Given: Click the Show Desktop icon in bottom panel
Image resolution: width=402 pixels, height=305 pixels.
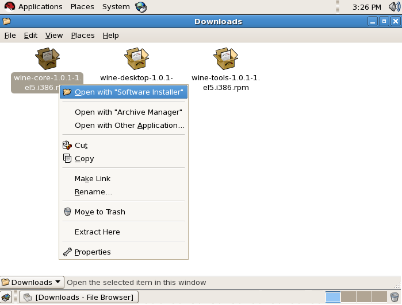Looking at the screenshot, I should tap(6, 297).
